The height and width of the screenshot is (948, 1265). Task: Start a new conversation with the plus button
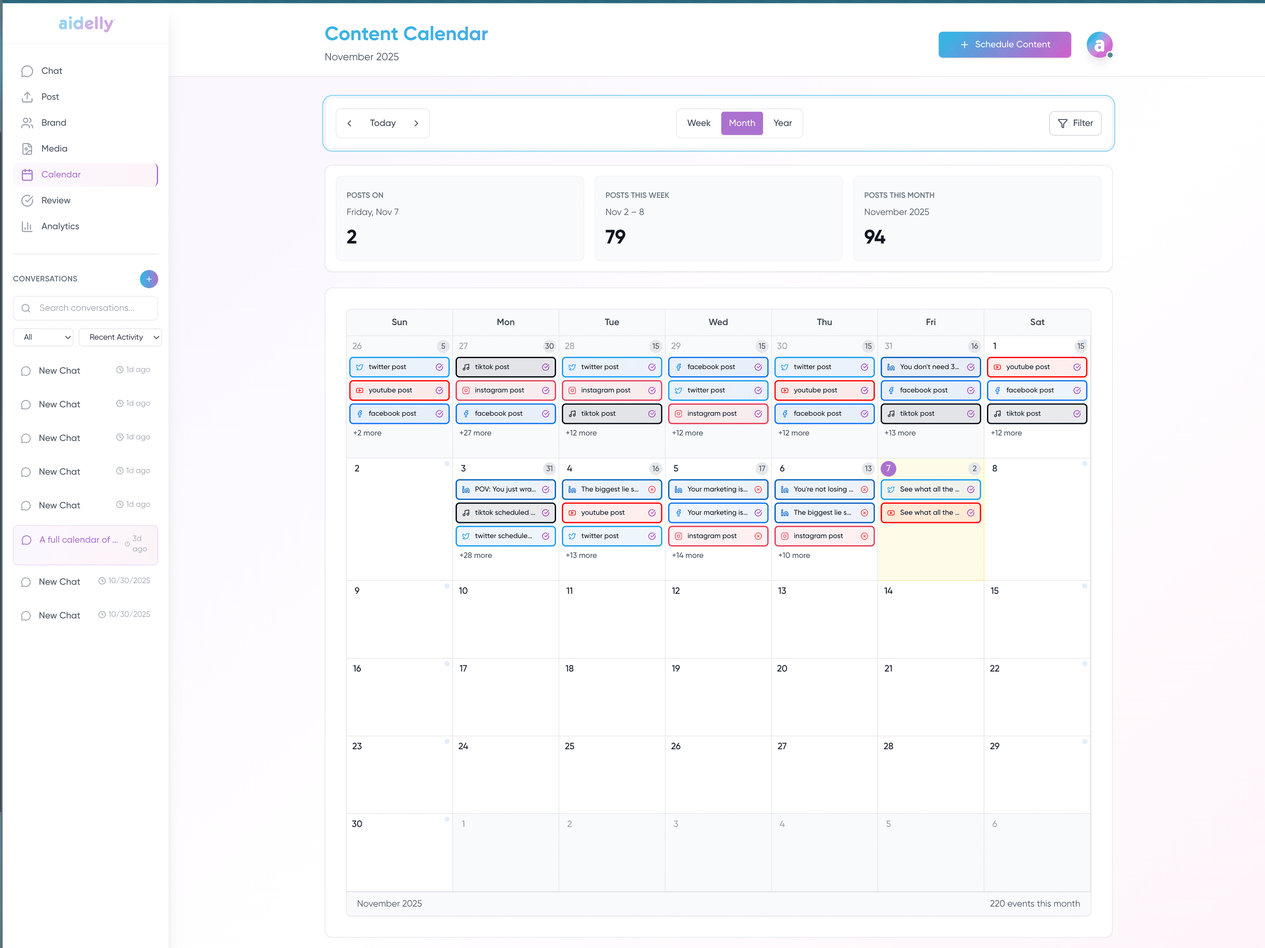click(x=149, y=279)
